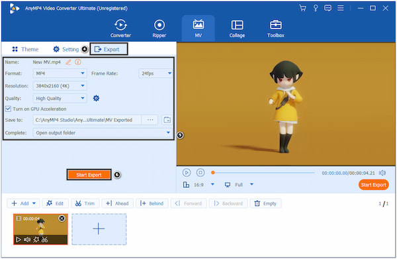The image size is (397, 259).
Task: Click the plus placeholder to add clip
Action: [99, 229]
